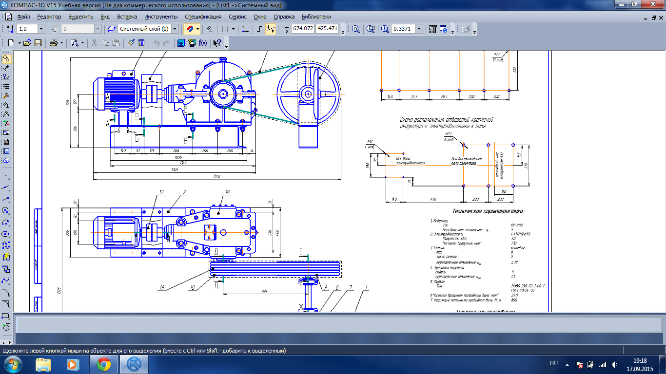Select the Rectangle tool in sidebar
The height and width of the screenshot is (374, 666).
point(6,316)
